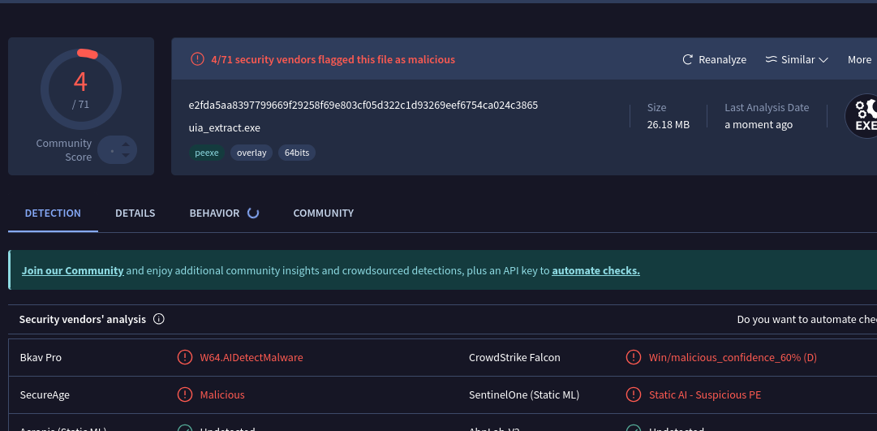Viewport: 877px width, 431px height.
Task: Click the 'a moment ago' analysis date
Action: pyautogui.click(x=759, y=124)
